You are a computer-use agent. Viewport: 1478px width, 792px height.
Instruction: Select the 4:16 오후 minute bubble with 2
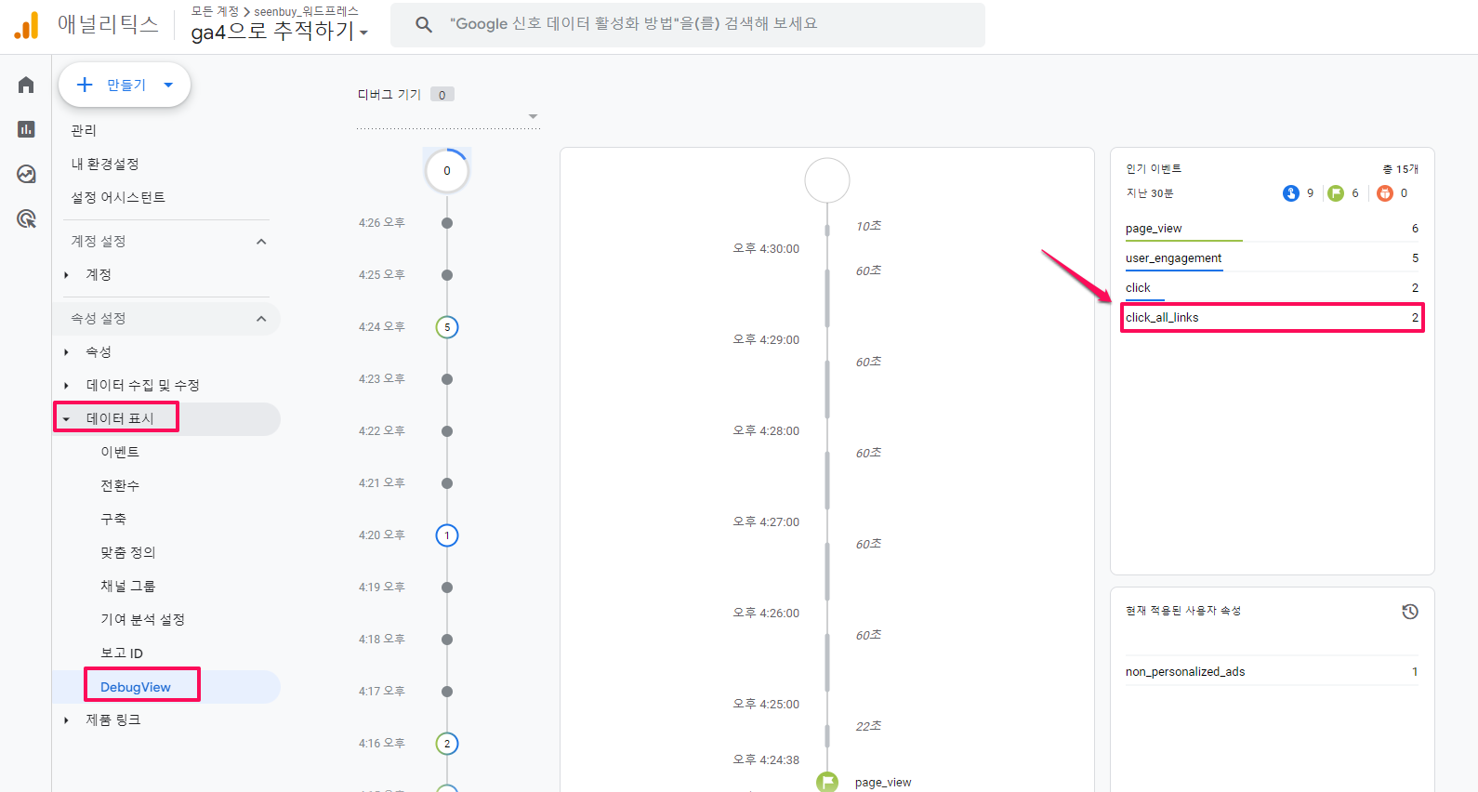point(447,744)
